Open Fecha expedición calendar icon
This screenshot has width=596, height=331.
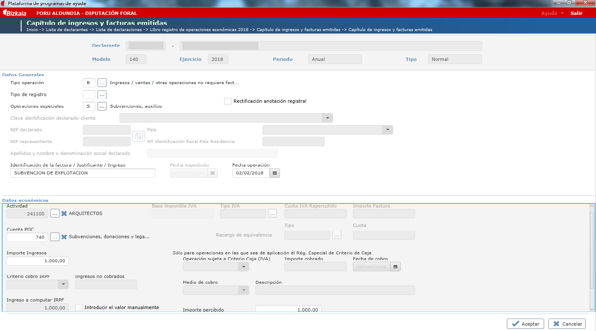(212, 173)
